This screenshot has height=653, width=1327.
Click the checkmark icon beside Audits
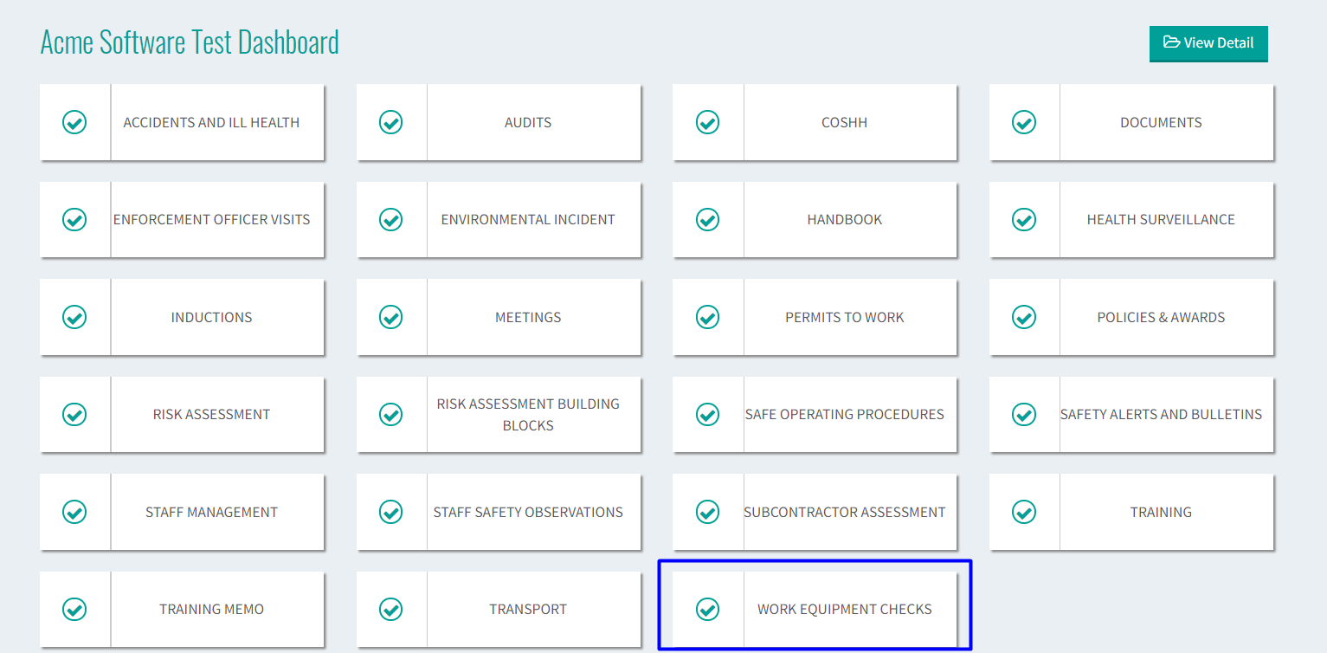pyautogui.click(x=391, y=123)
